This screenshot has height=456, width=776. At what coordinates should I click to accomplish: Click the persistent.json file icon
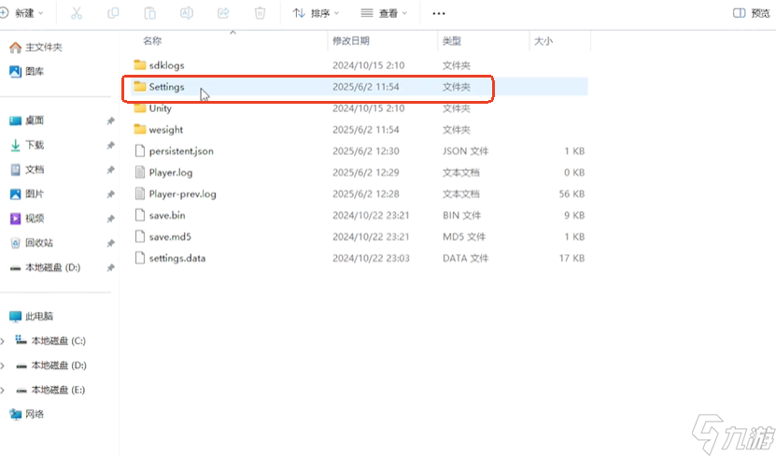pos(140,150)
